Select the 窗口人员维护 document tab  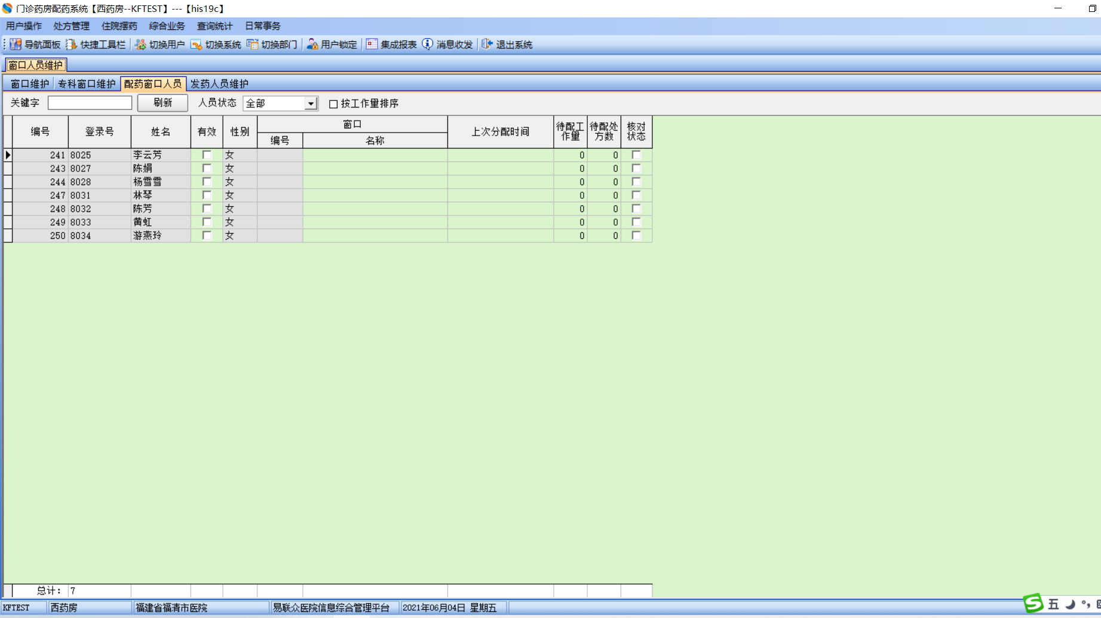(35, 65)
